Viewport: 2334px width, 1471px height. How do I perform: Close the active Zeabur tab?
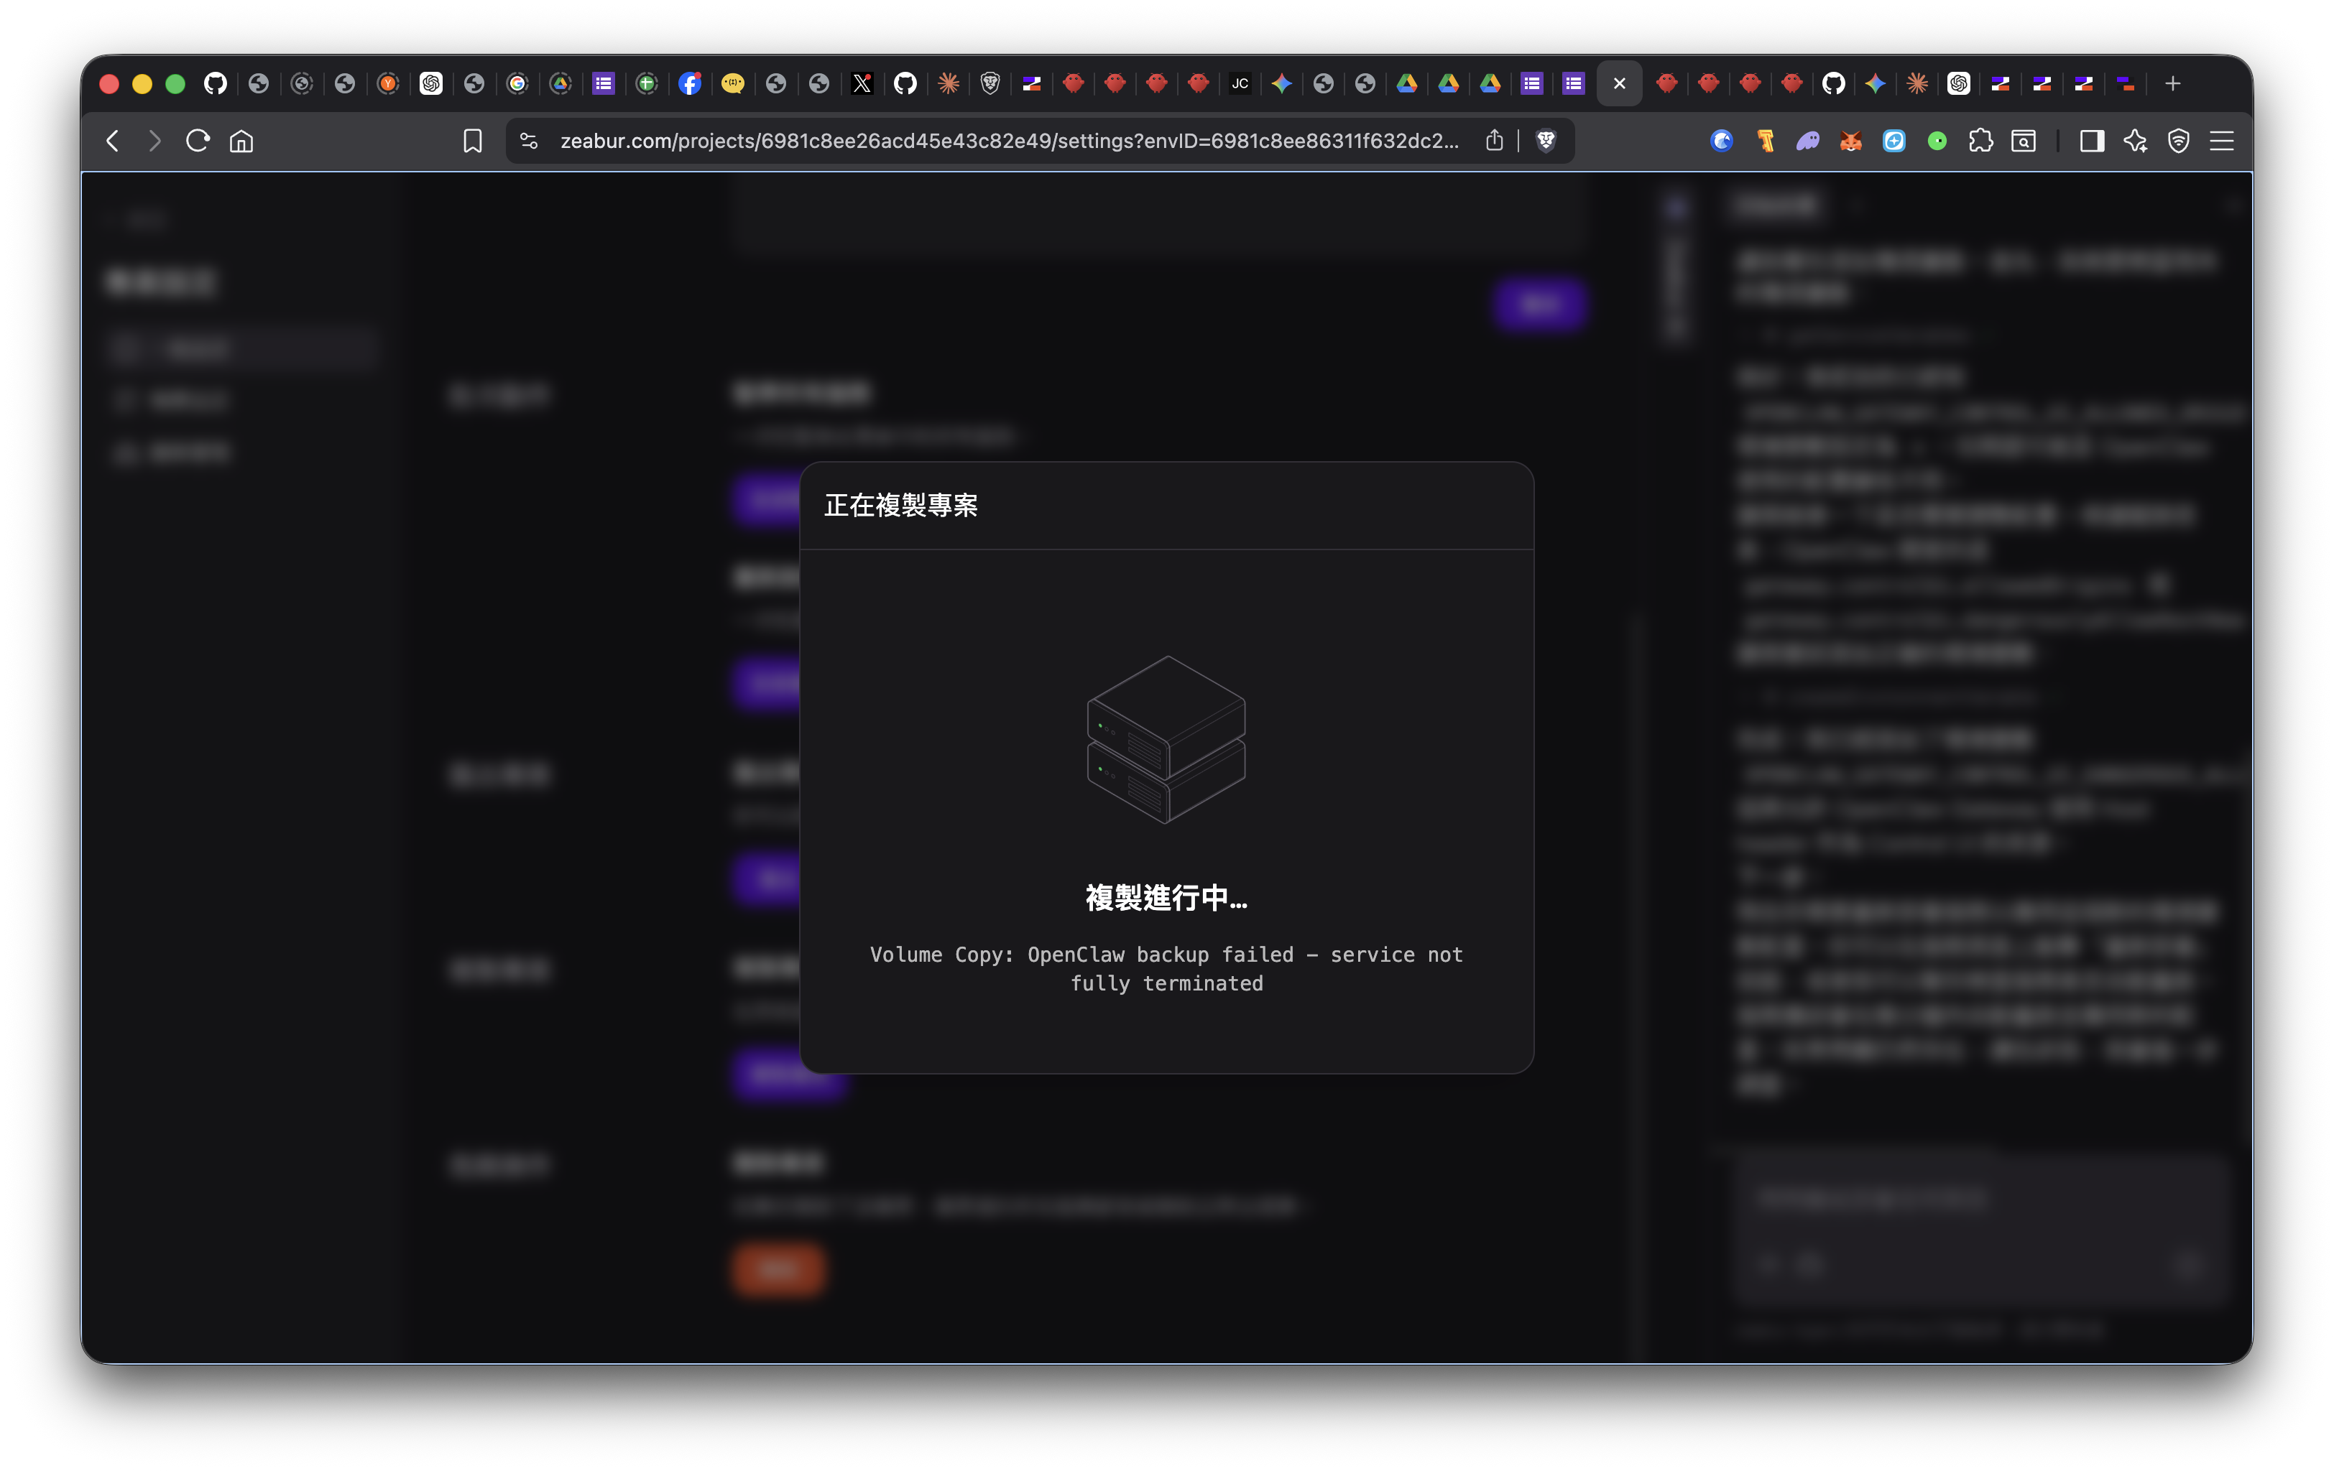click(1619, 84)
